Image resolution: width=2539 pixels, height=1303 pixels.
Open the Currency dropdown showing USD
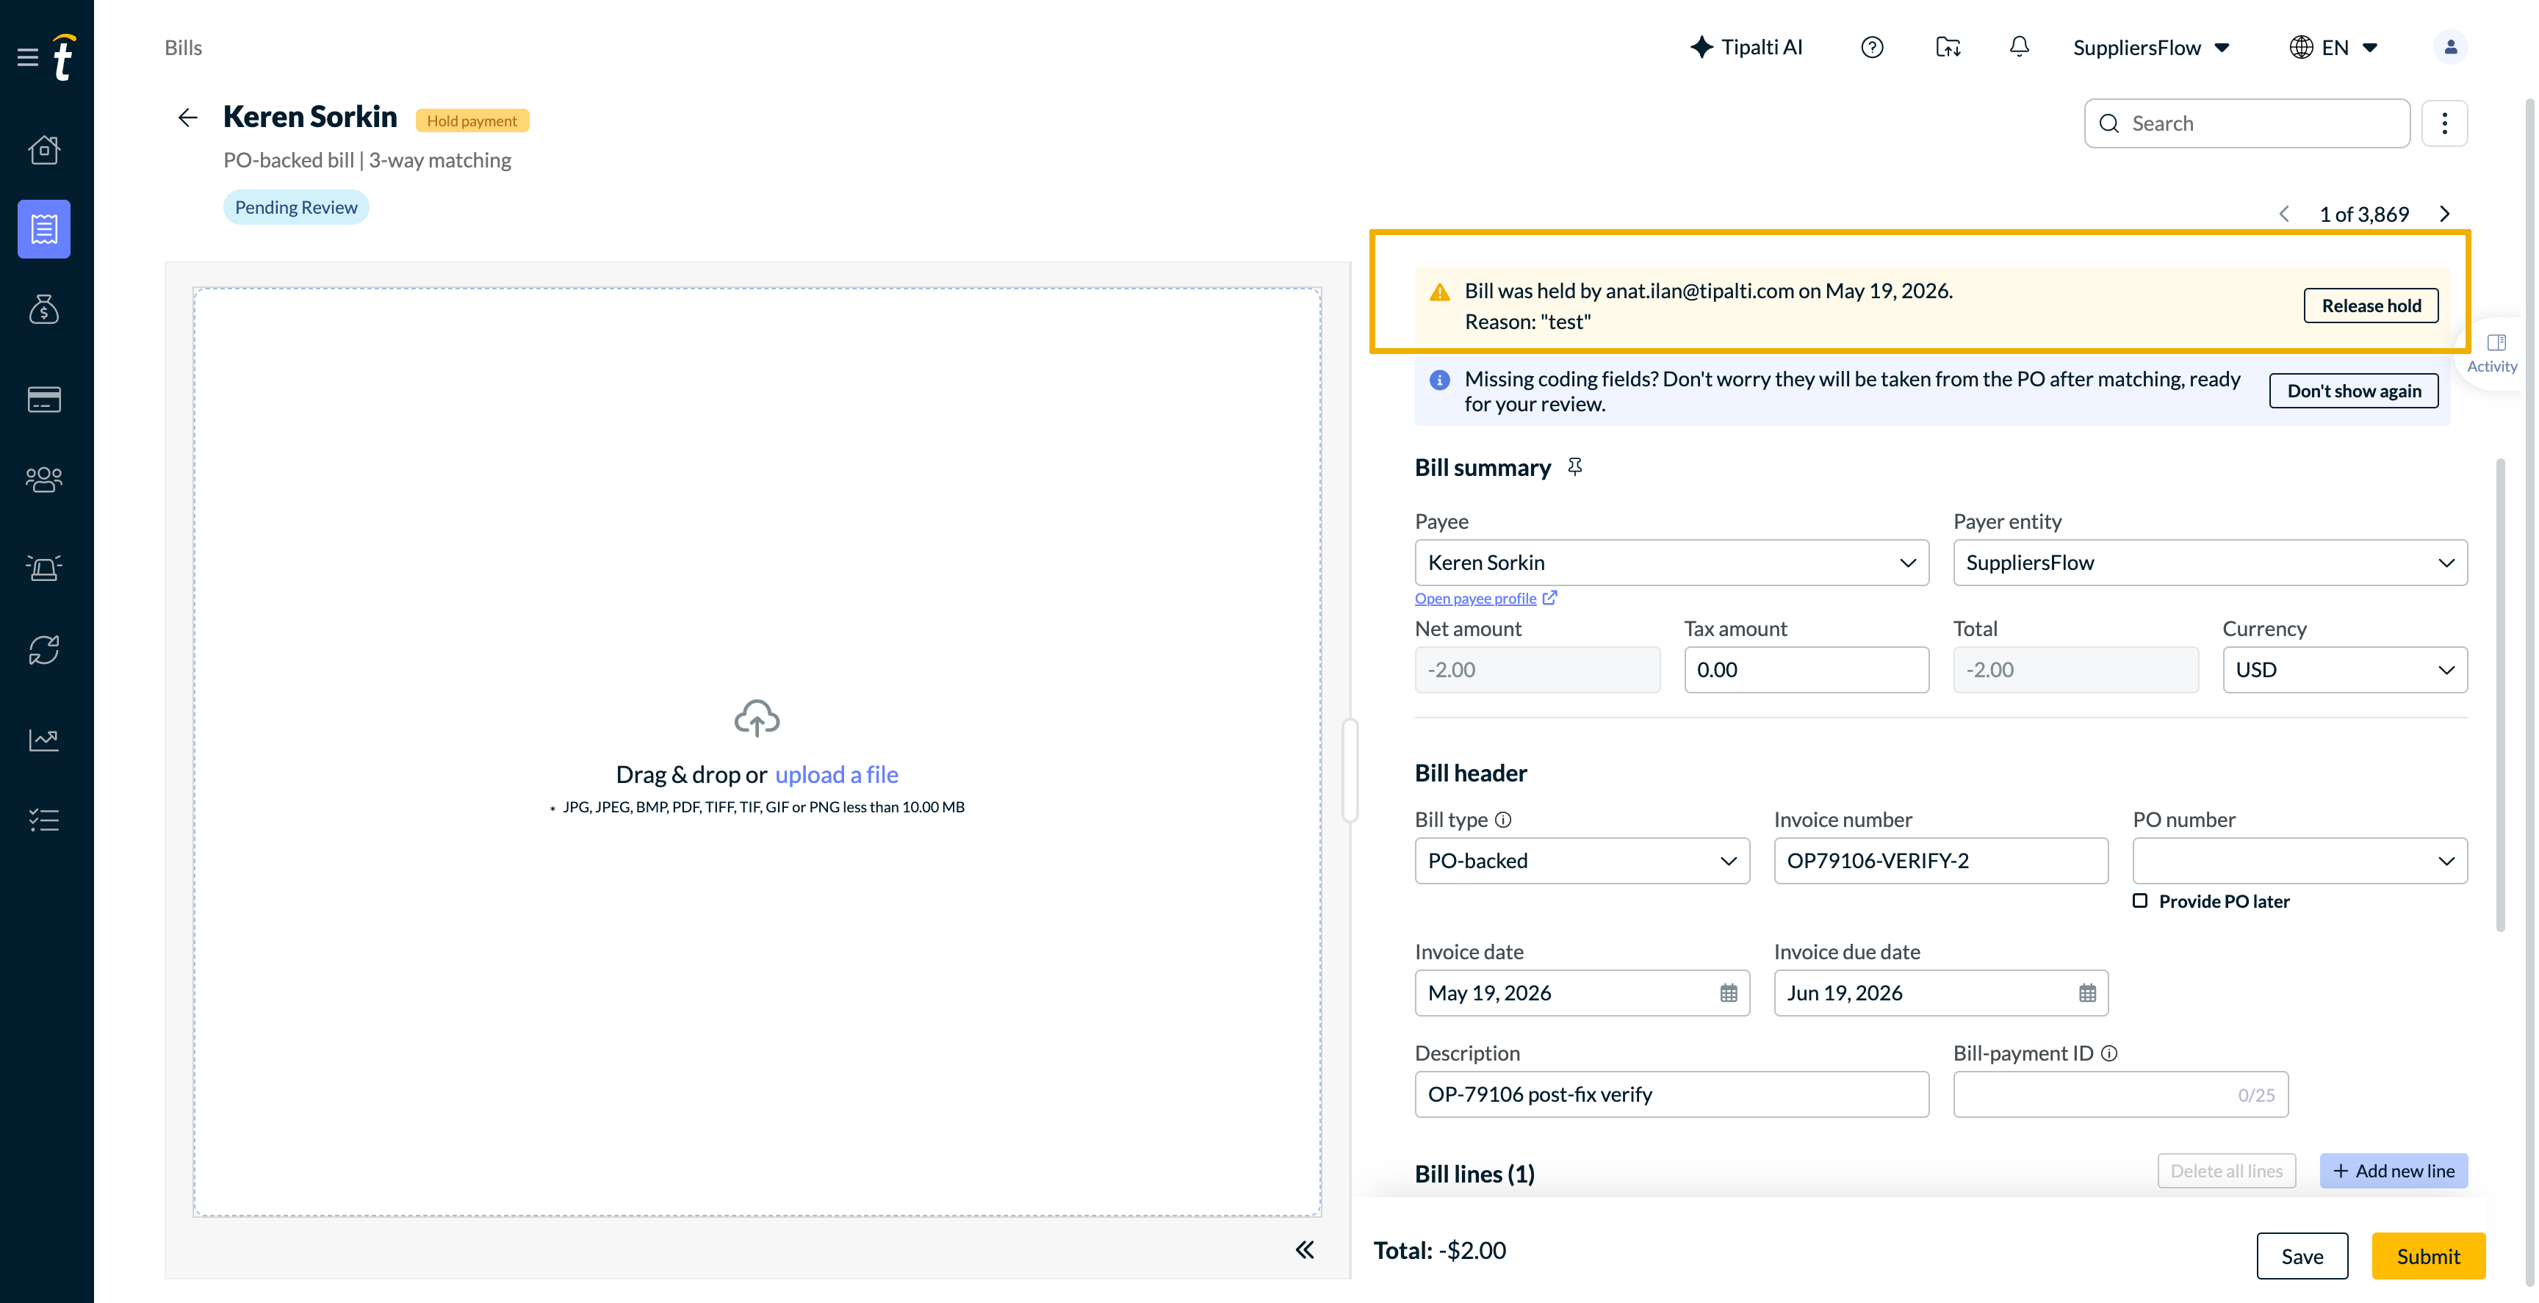pyautogui.click(x=2344, y=669)
